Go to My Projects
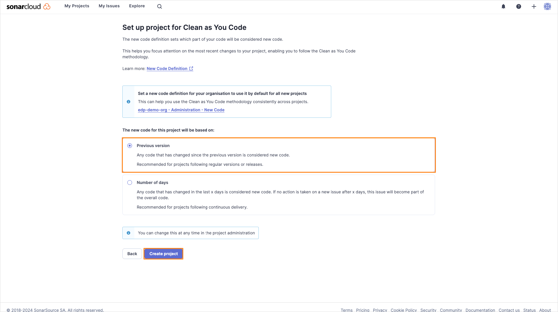The image size is (558, 312). point(77,6)
